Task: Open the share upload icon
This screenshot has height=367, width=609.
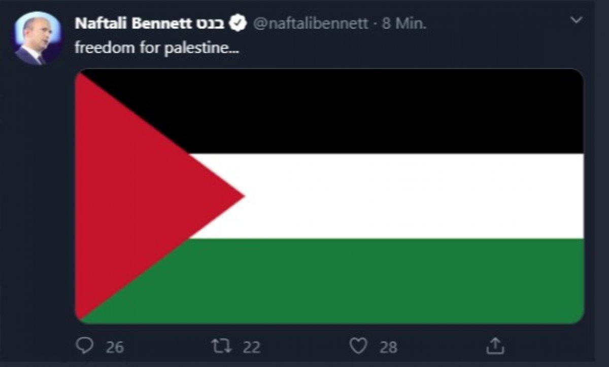Action: click(495, 346)
